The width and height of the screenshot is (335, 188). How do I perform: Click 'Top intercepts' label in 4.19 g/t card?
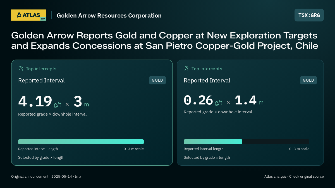[41, 69]
